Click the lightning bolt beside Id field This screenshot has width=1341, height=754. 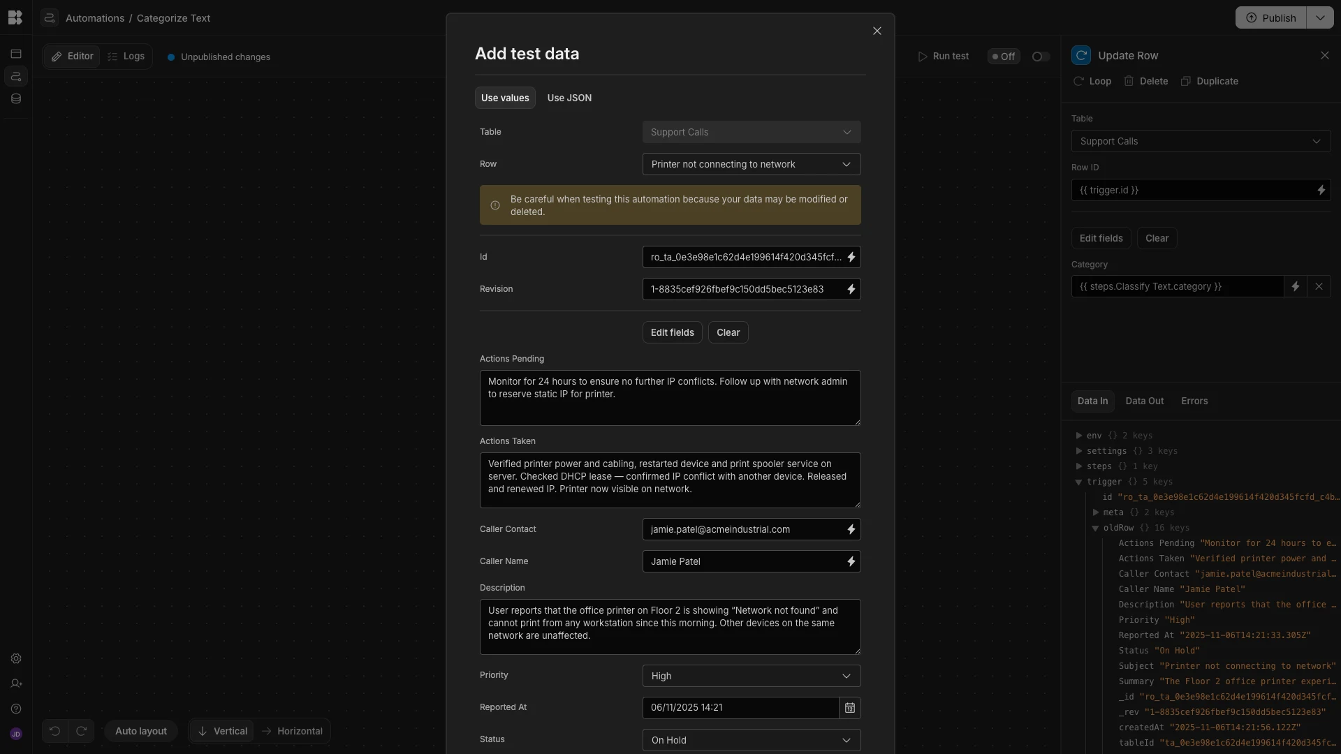(x=851, y=257)
